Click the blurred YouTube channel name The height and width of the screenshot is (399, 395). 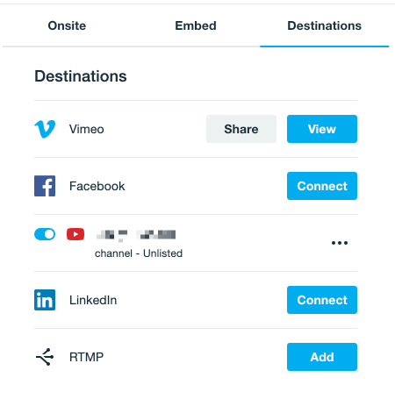[x=136, y=235]
